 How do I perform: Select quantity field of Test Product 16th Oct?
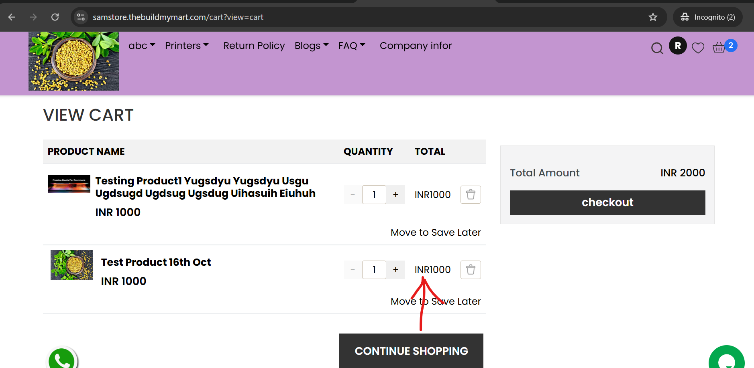(374, 269)
